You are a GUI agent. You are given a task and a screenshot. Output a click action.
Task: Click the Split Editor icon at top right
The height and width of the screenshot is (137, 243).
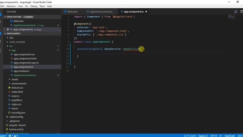coord(241,12)
